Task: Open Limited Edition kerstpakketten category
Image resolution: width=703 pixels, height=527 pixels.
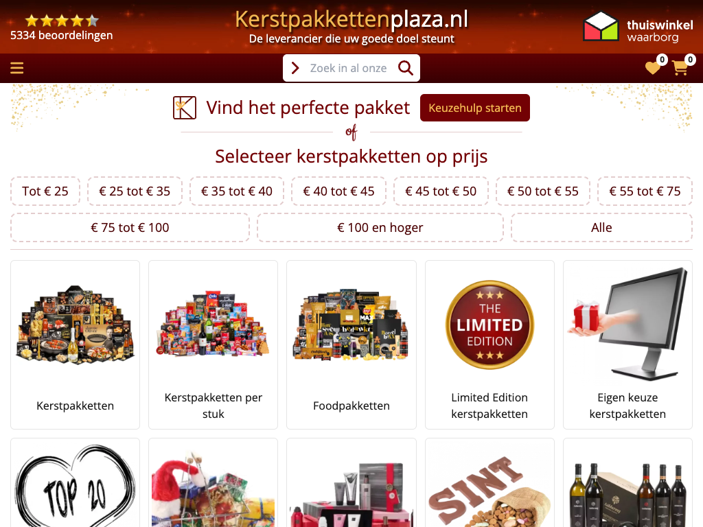Action: click(x=489, y=344)
